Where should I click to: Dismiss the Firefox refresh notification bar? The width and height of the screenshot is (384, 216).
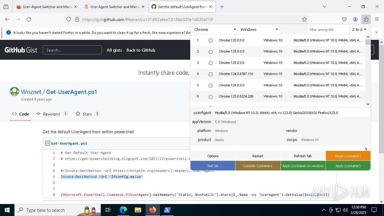pos(376,32)
